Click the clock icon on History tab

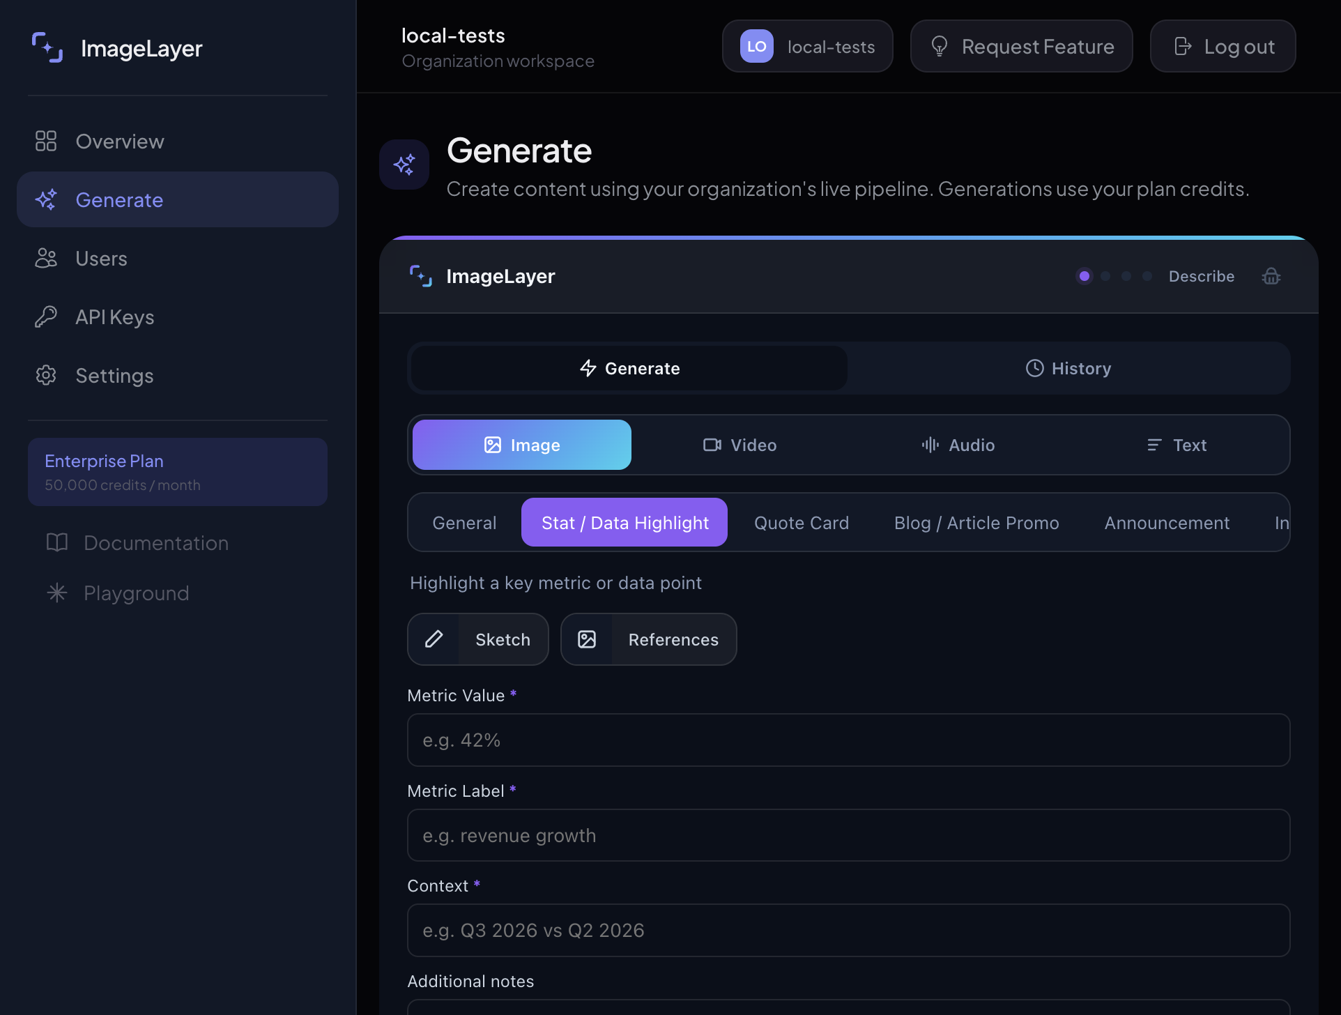[1035, 368]
